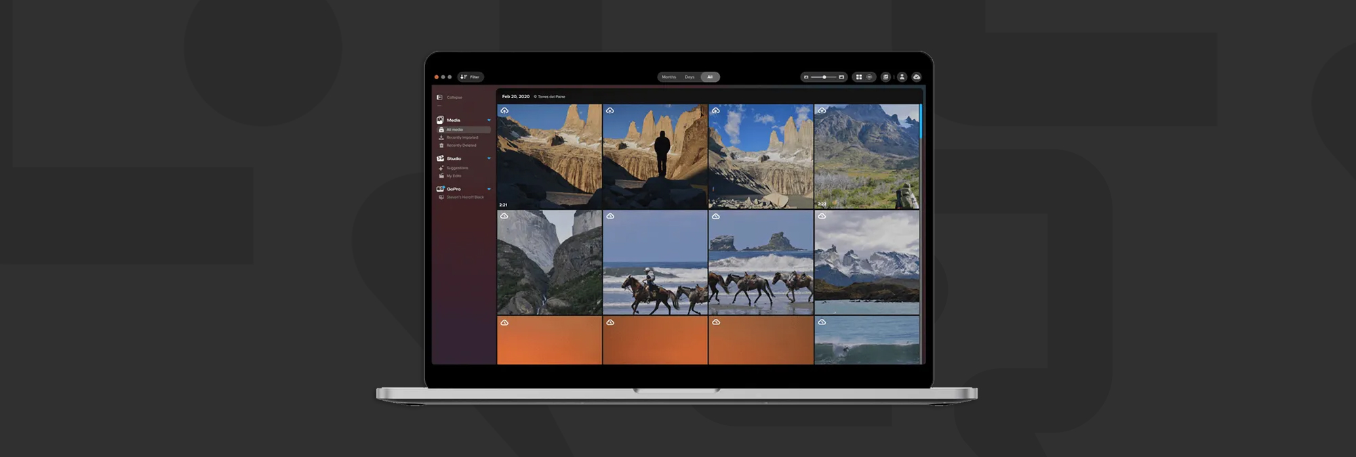Switch to grid view layout
The height and width of the screenshot is (457, 1356).
click(x=859, y=77)
